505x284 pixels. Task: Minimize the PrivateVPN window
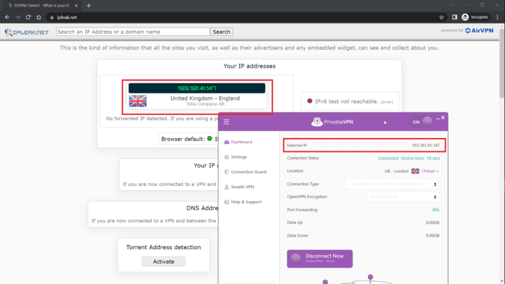438,118
